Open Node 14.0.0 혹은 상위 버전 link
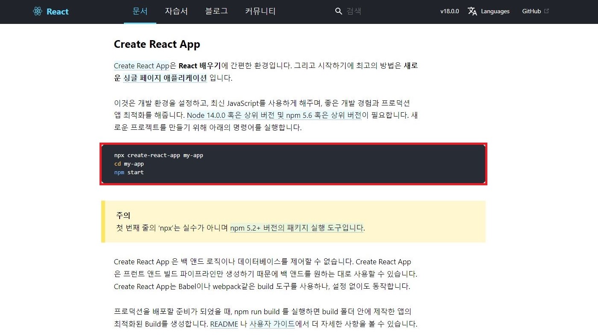The height and width of the screenshot is (336, 598). tap(274, 115)
